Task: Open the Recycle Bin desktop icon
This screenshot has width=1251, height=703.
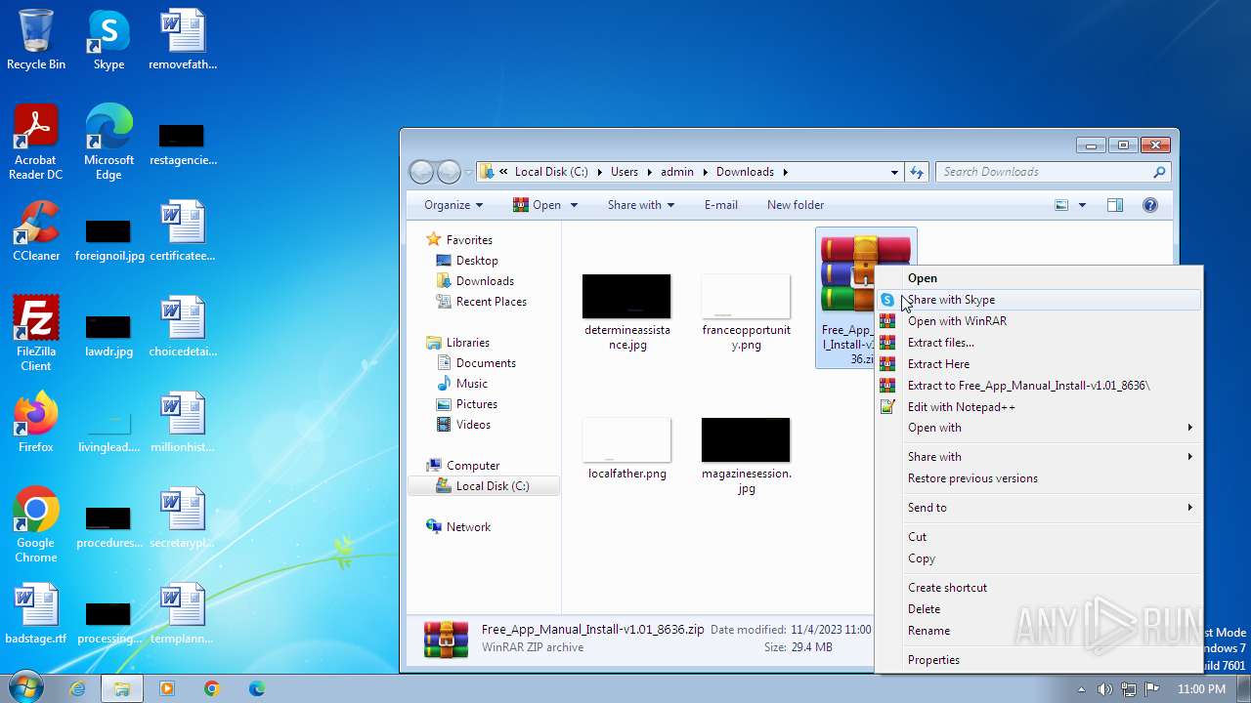Action: tap(36, 40)
